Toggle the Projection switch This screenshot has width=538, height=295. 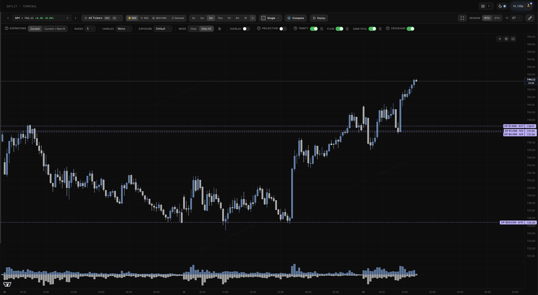click(x=283, y=29)
